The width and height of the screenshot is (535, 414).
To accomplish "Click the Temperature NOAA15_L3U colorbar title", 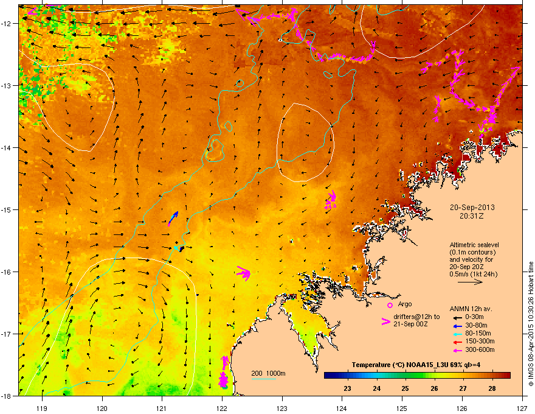I will coord(416,365).
